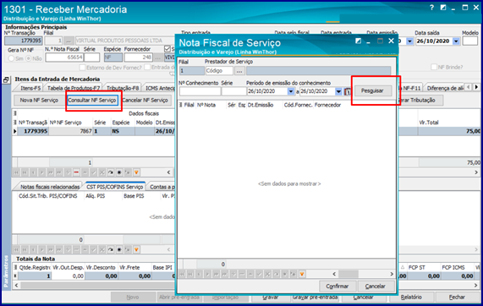Open the end date dropdown of emission period
The image size is (483, 306).
338,91
